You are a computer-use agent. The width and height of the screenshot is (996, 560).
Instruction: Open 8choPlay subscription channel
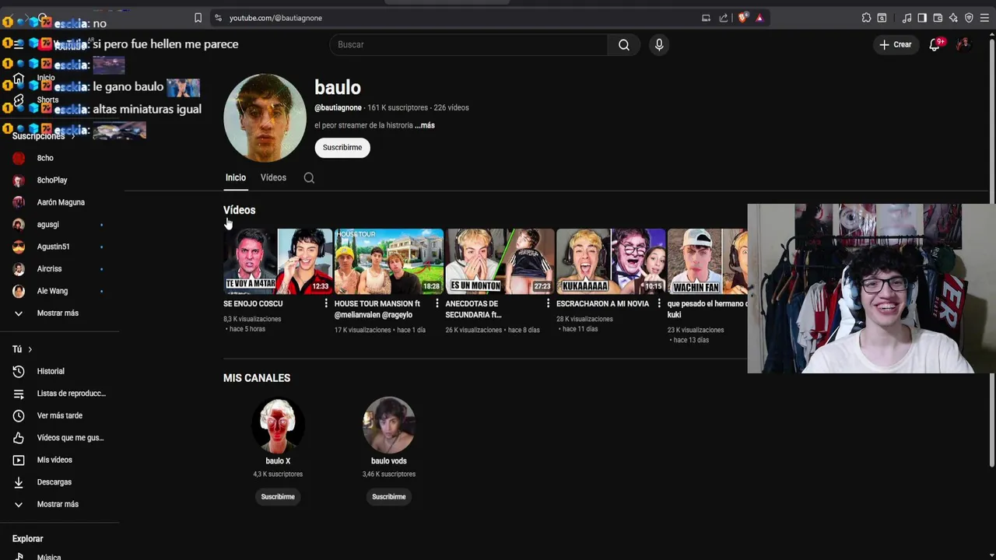coord(59,180)
